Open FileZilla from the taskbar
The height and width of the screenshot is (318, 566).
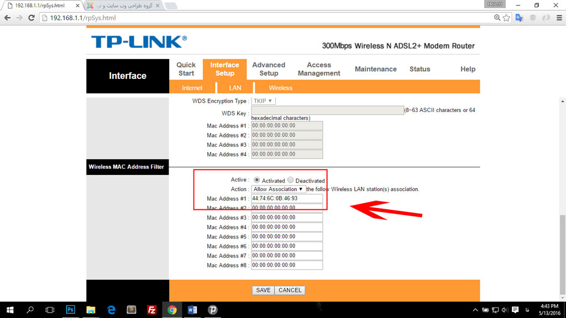(151, 310)
